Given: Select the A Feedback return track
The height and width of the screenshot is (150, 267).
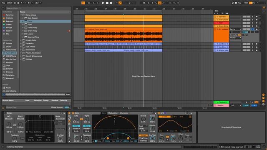Looking at the screenshot, I should (221, 102).
